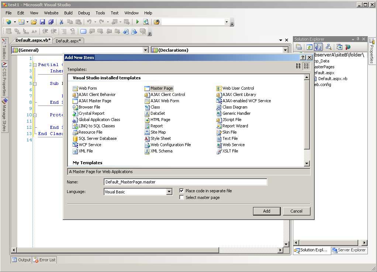Click the Save All toolbar icon
The height and width of the screenshot is (272, 377).
click(x=51, y=22)
